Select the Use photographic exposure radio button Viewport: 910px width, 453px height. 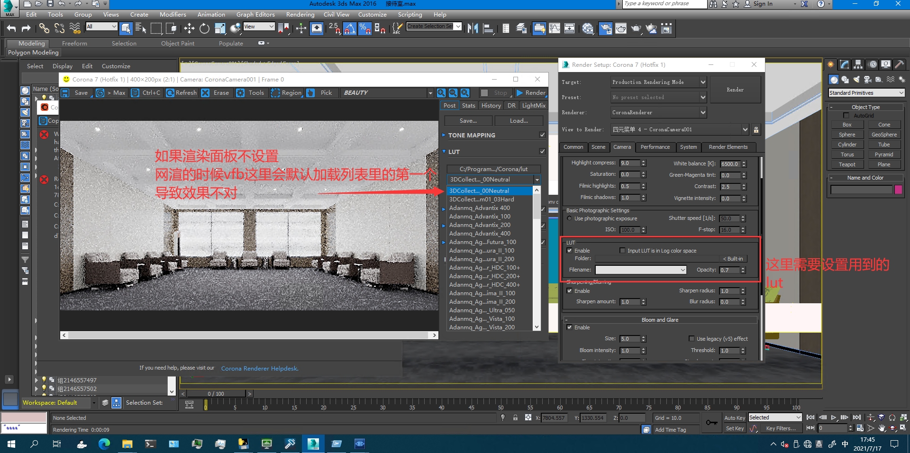(x=570, y=218)
